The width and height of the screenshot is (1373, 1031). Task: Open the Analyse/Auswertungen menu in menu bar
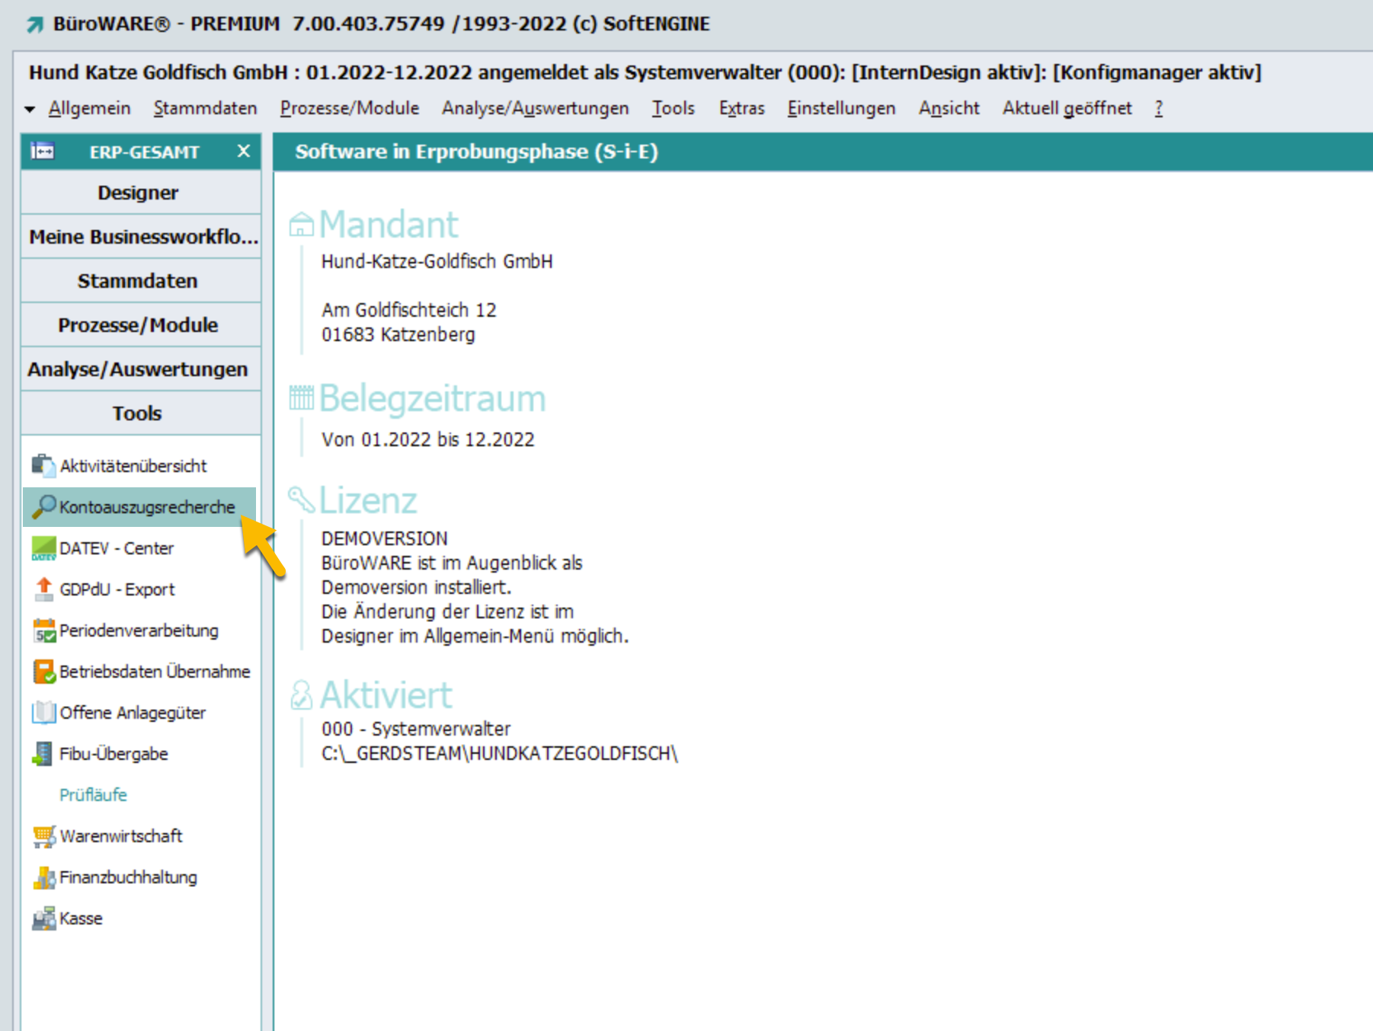pyautogui.click(x=535, y=108)
